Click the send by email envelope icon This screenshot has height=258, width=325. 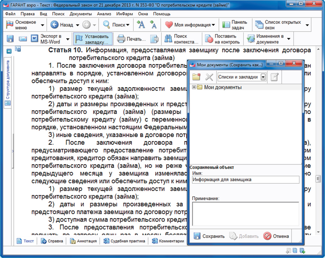23,39
